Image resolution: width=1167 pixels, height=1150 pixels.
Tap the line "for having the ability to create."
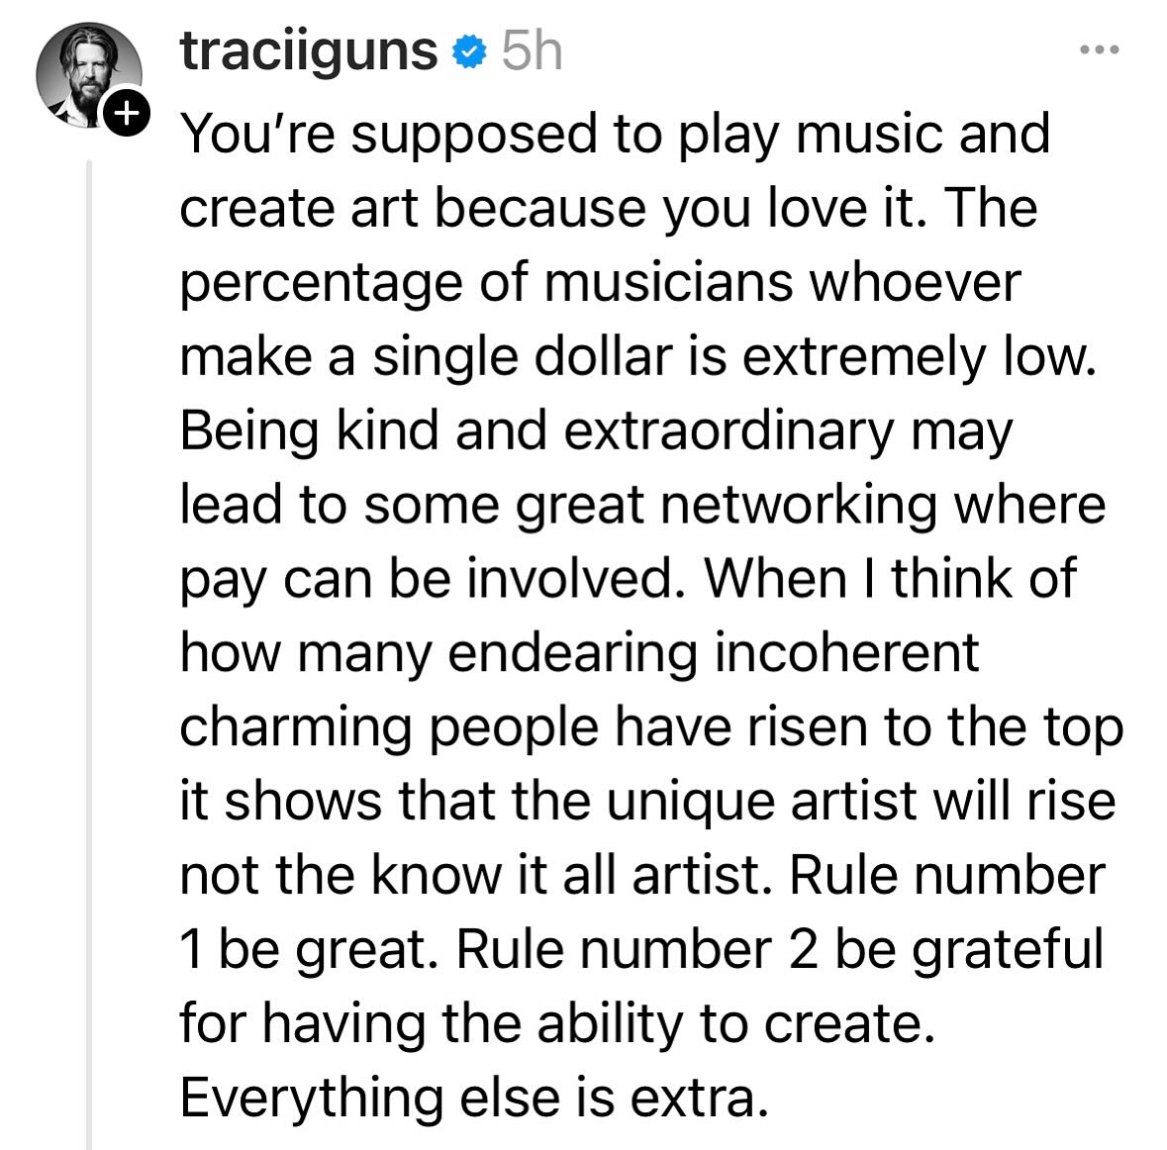pos(556,1024)
